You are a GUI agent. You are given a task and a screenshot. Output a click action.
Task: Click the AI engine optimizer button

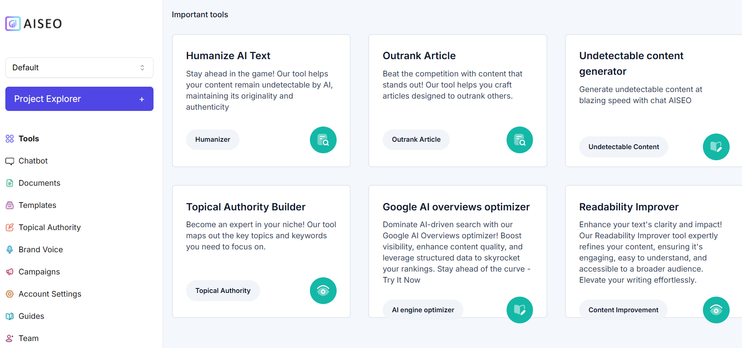(423, 310)
